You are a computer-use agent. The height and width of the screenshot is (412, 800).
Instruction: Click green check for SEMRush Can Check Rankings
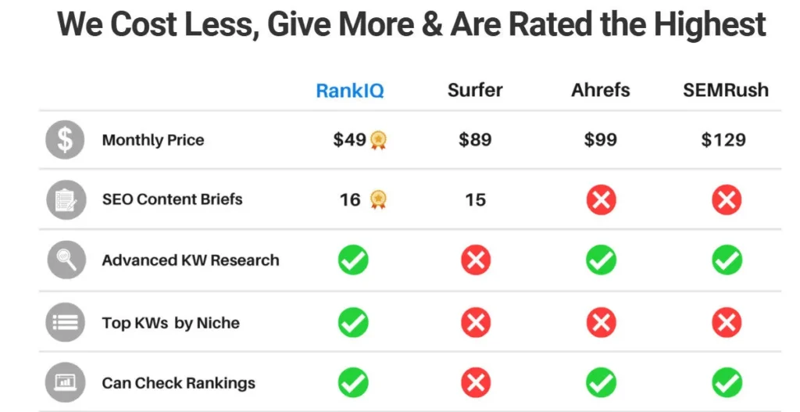coord(726,383)
